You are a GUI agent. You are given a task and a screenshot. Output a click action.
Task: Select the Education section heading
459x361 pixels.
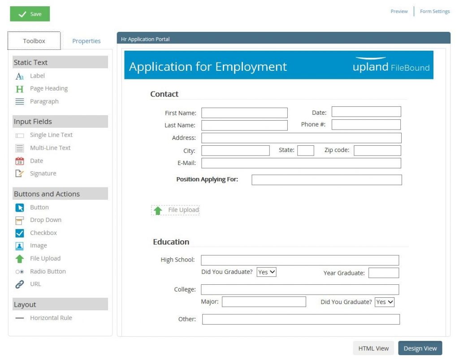click(x=171, y=242)
